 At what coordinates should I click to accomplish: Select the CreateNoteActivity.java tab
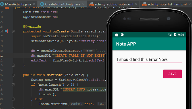(x=63, y=4)
